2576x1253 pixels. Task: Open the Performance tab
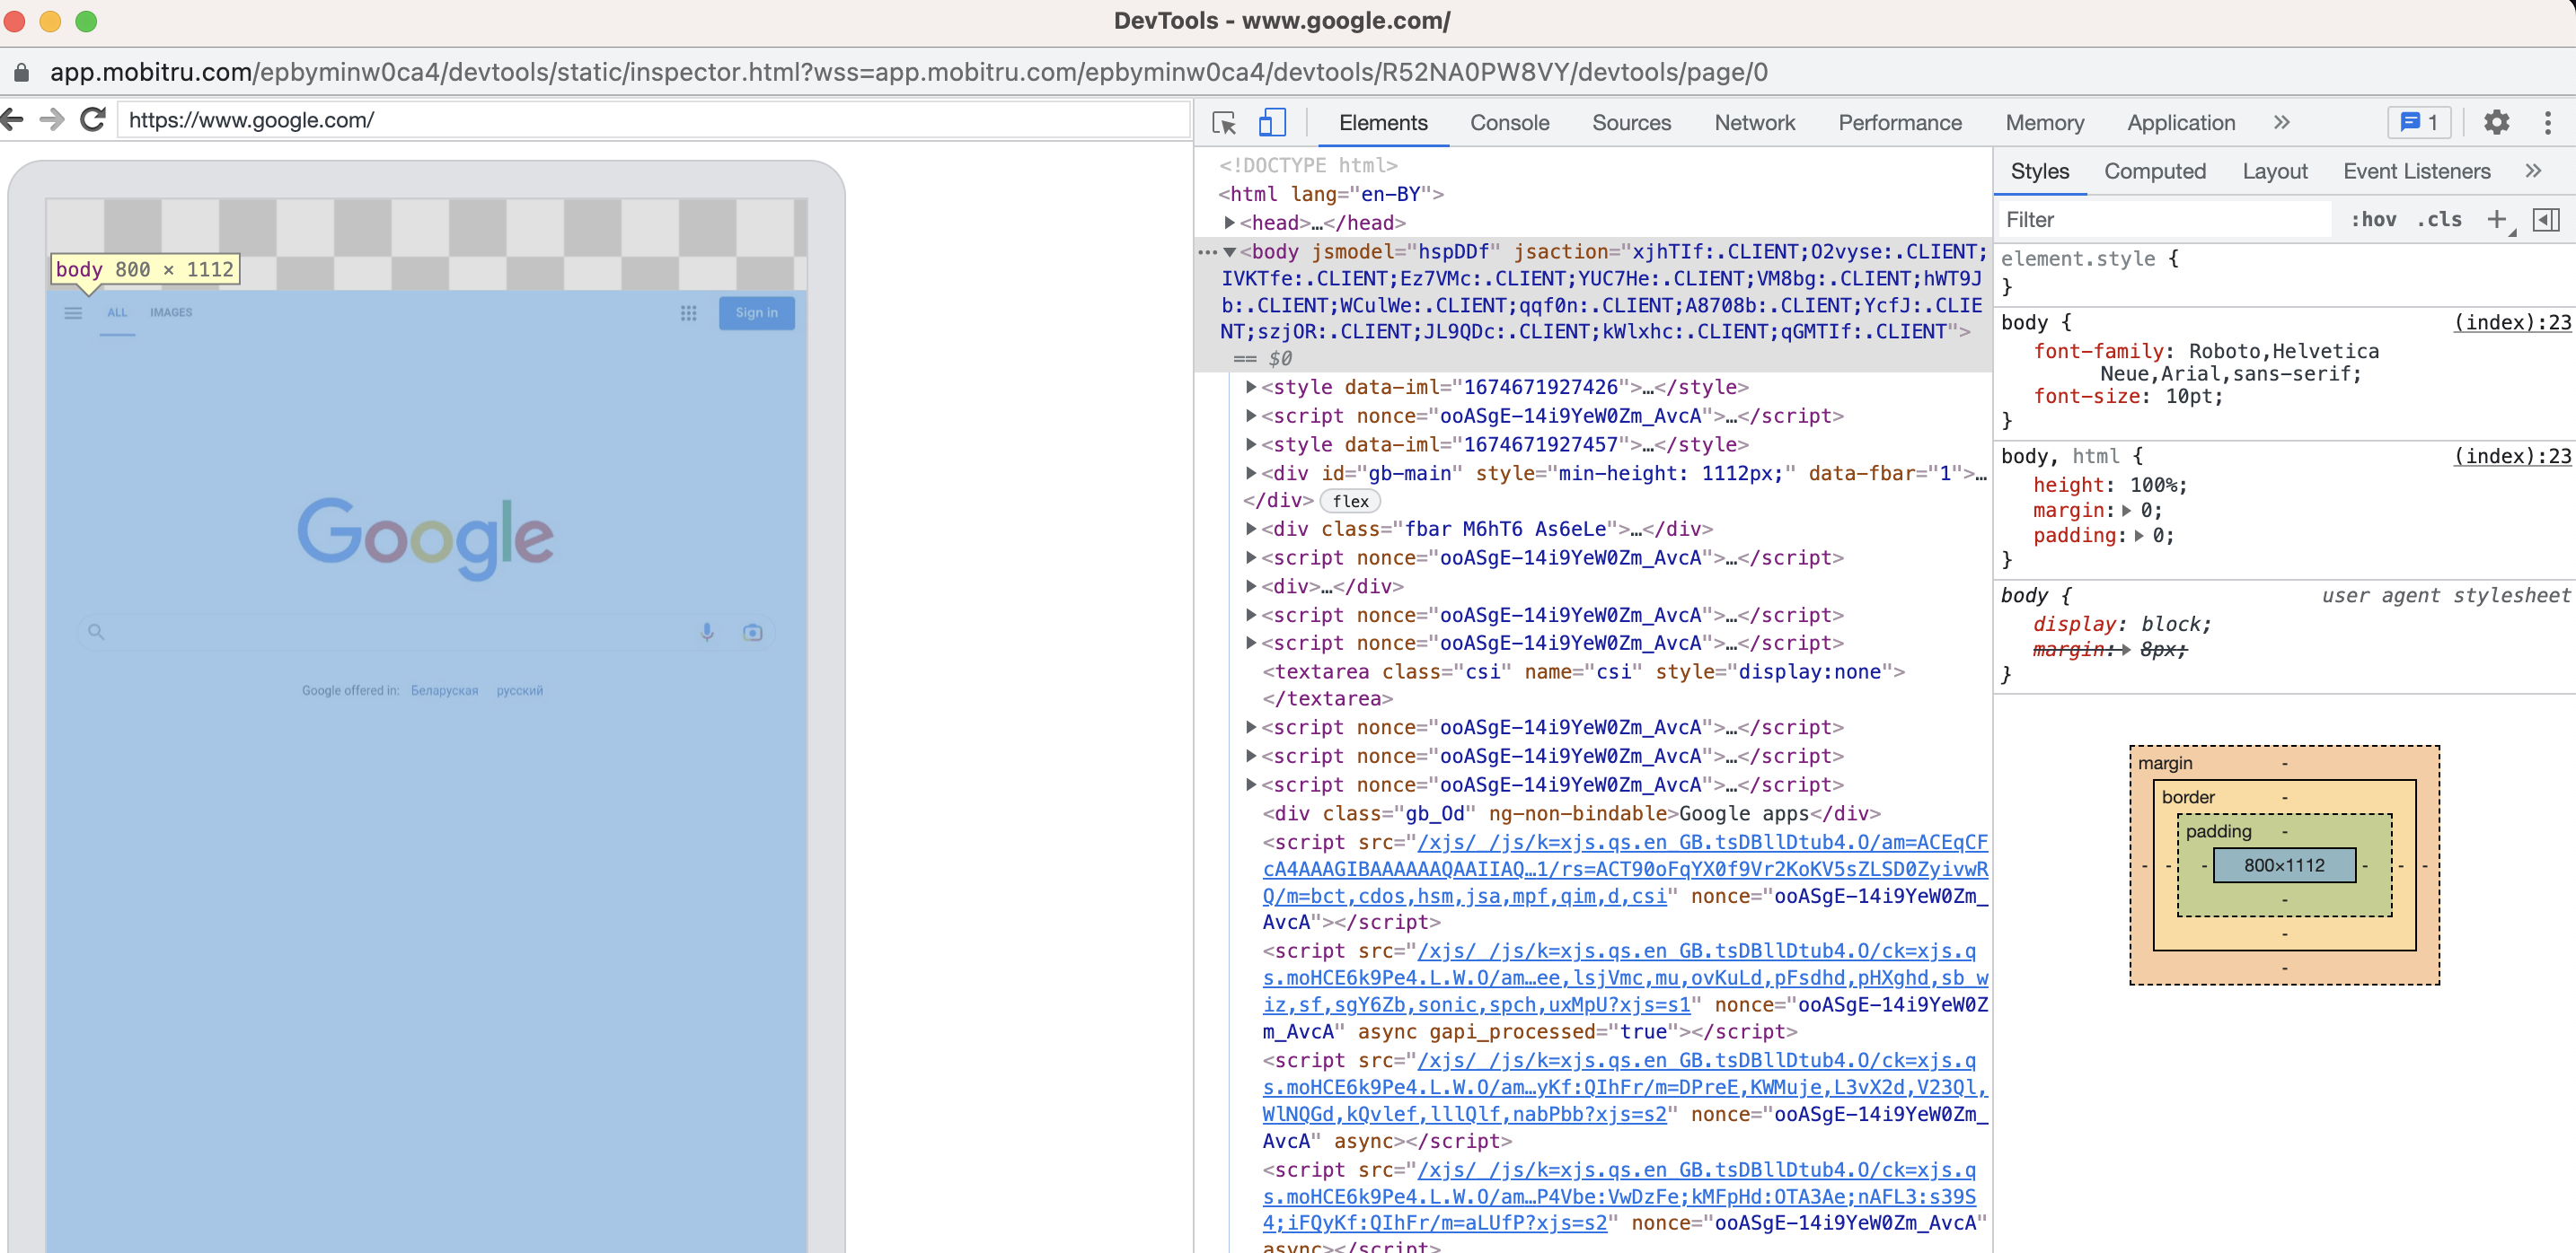[1899, 122]
